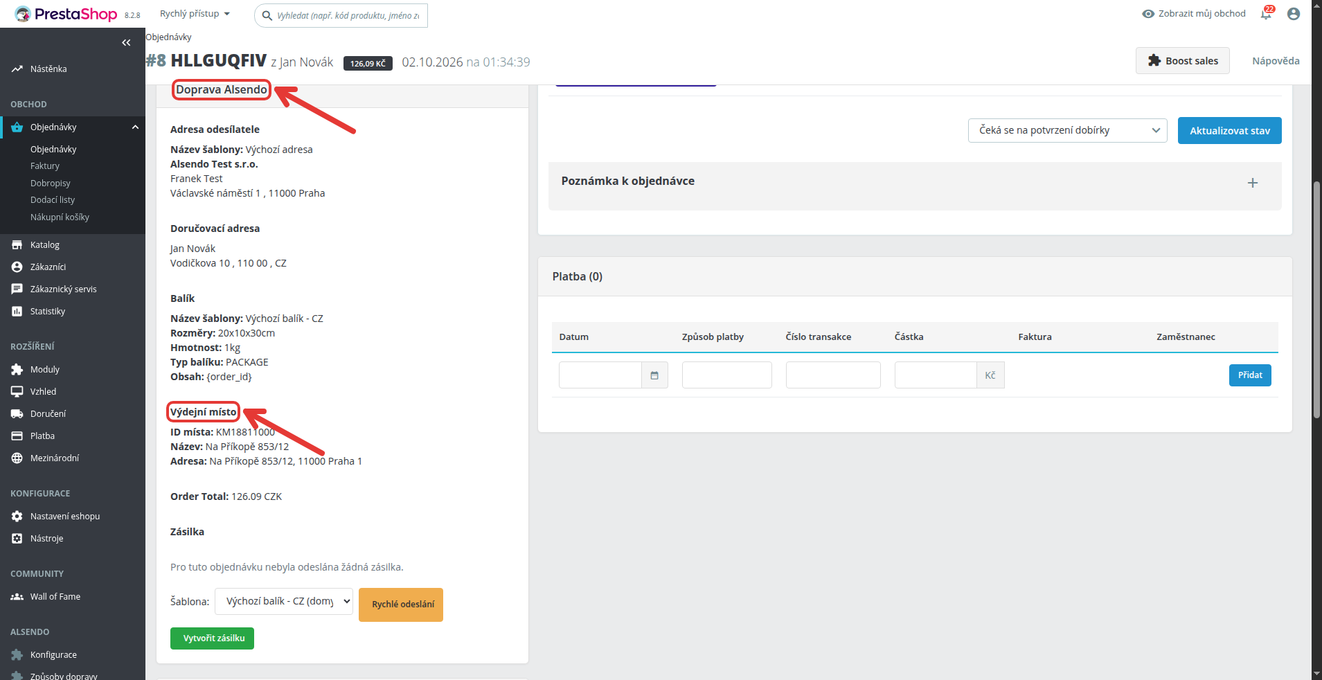Click the Číslo transakce input field
The width and height of the screenshot is (1322, 680).
coord(833,375)
